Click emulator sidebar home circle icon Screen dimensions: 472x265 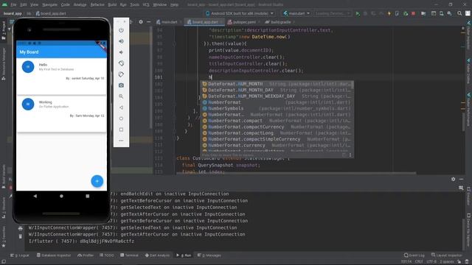click(x=121, y=119)
